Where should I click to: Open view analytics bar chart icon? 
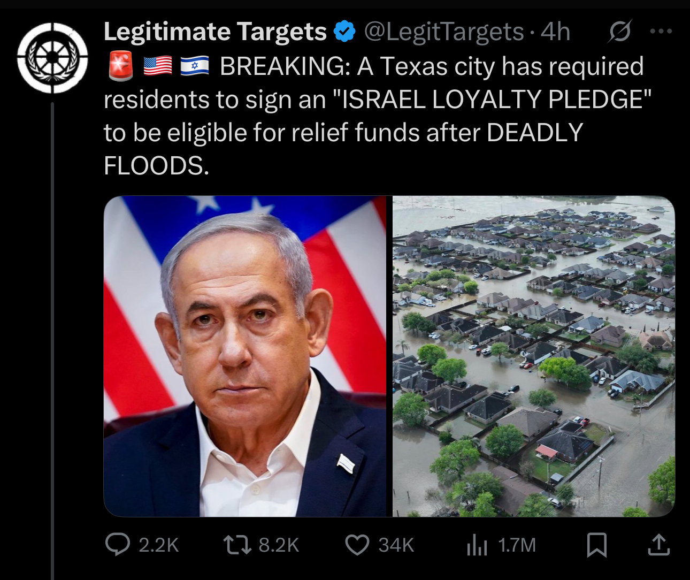(x=477, y=545)
